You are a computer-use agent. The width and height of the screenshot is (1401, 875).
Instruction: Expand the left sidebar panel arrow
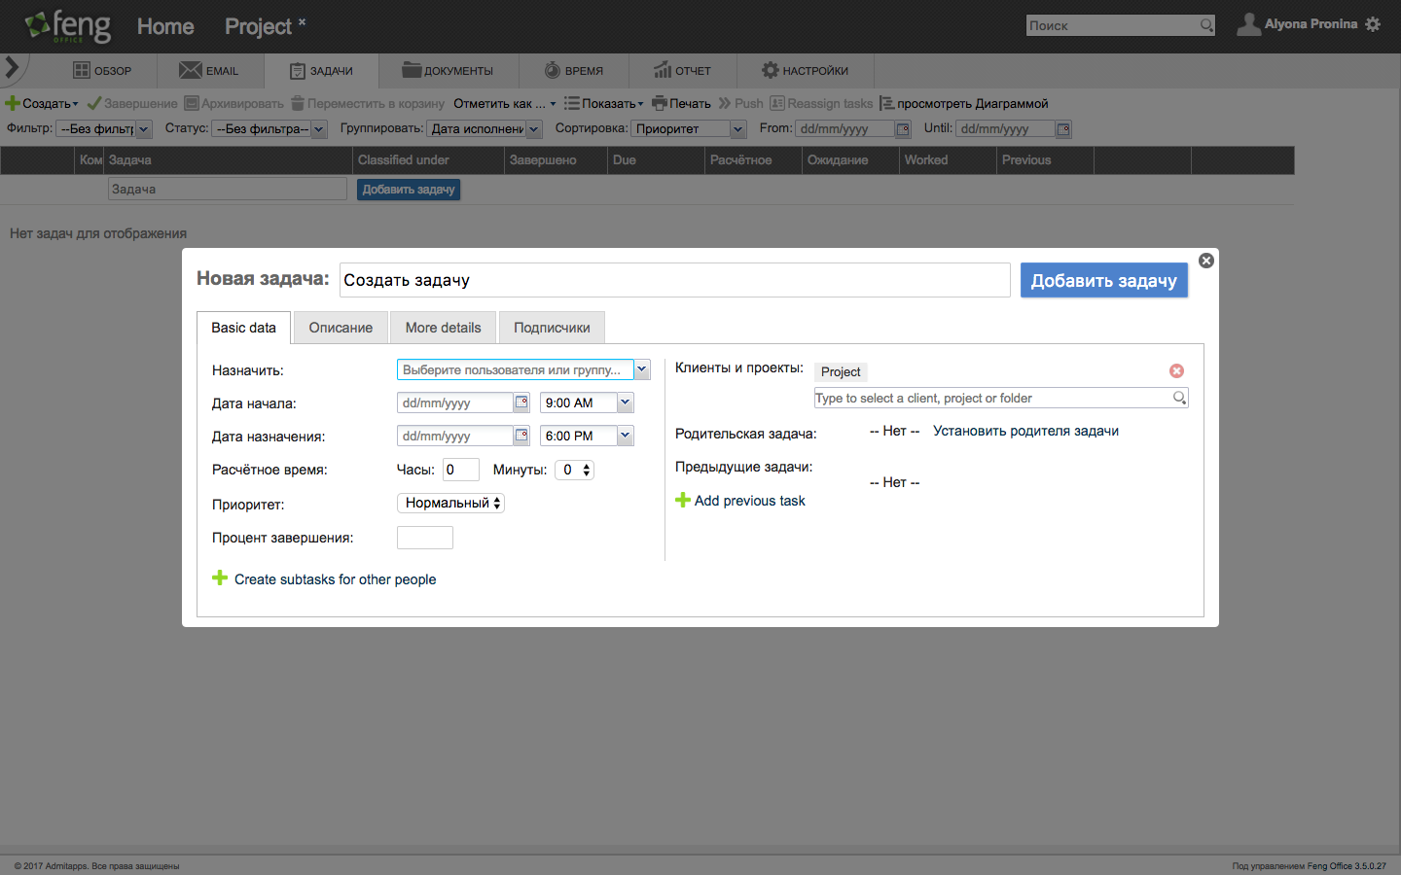coord(13,67)
